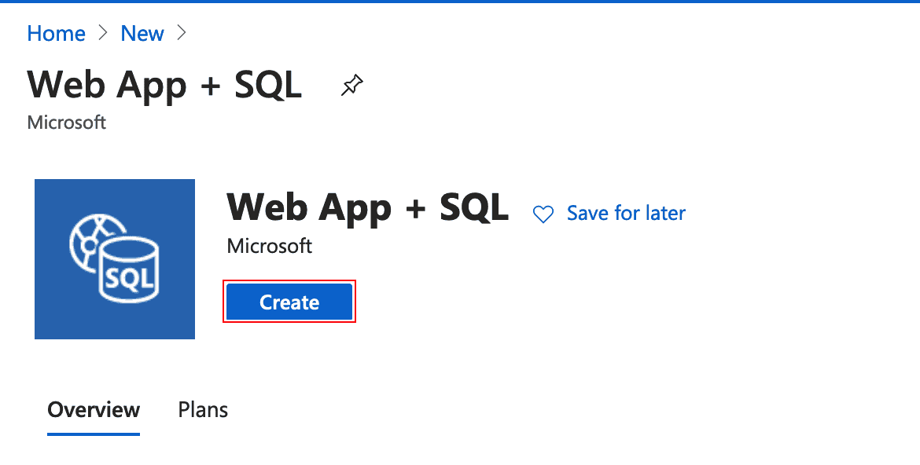Pin Web App + SQL to dashboard
Viewport: 920px width, 465px height.
tap(352, 86)
